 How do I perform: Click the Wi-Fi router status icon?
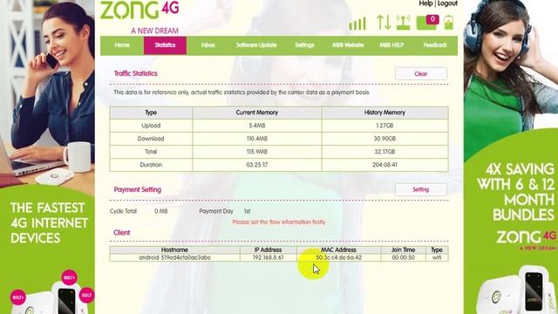click(x=403, y=23)
